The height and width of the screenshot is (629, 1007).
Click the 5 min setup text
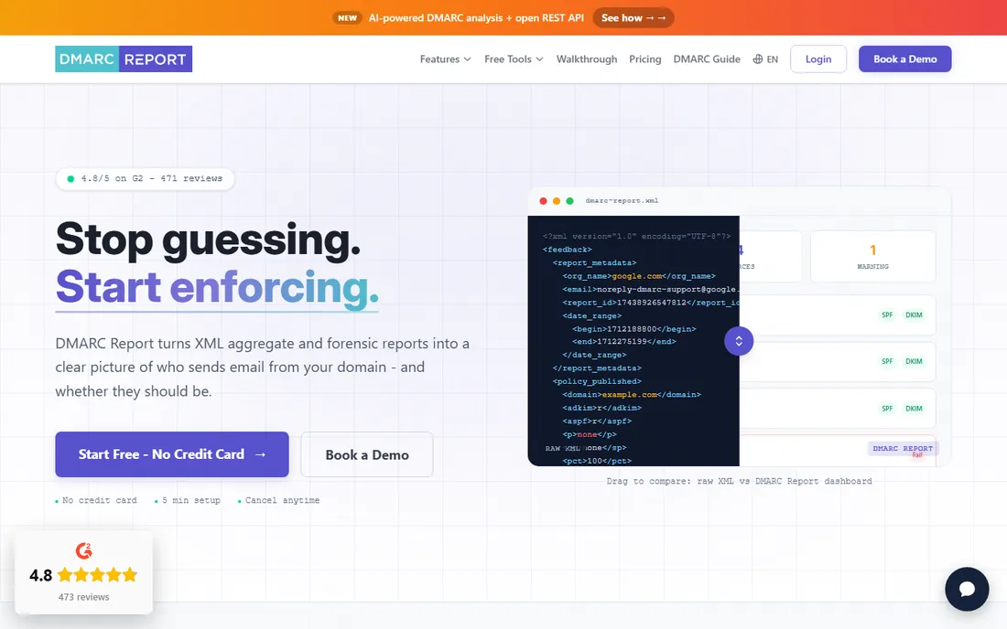tap(190, 500)
